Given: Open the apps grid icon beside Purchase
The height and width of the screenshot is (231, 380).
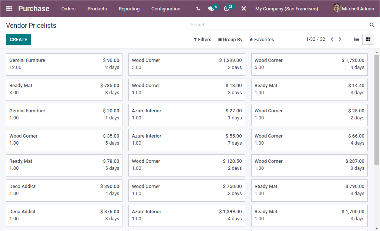Looking at the screenshot, I should click(x=9, y=8).
